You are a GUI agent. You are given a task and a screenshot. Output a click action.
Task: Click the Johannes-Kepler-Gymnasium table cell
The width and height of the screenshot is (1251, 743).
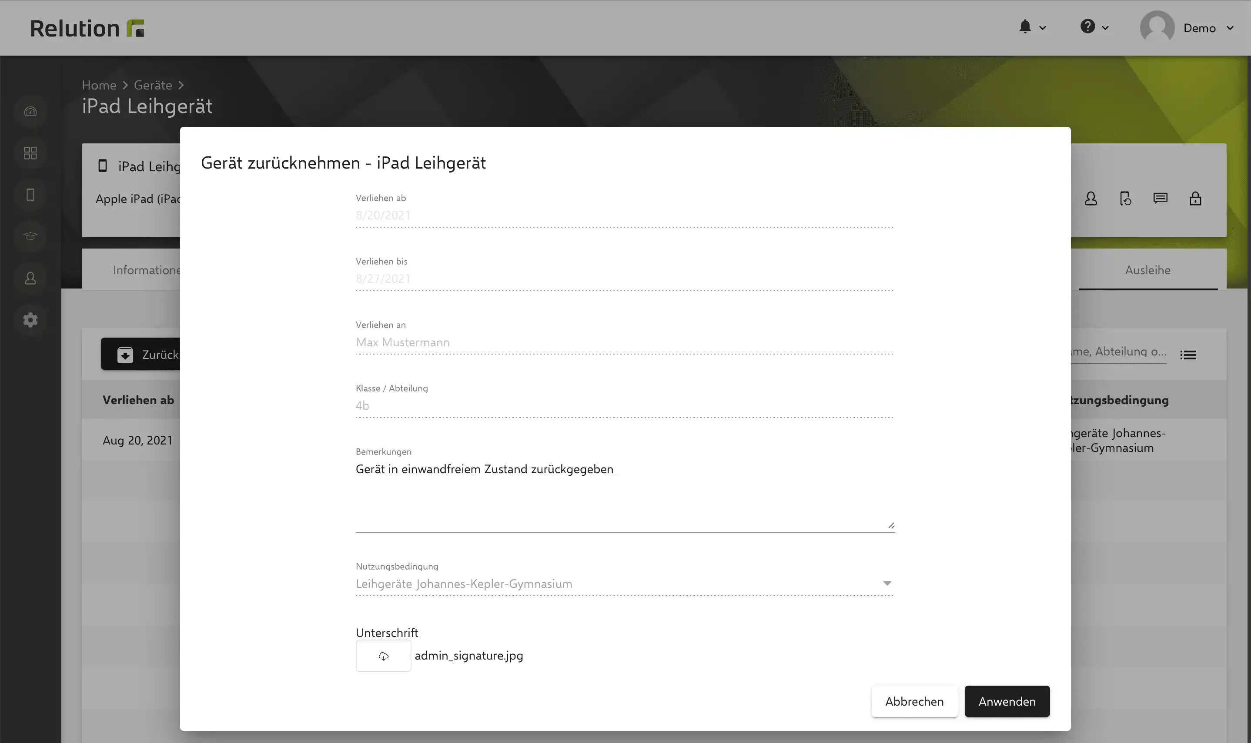[x=1118, y=440]
